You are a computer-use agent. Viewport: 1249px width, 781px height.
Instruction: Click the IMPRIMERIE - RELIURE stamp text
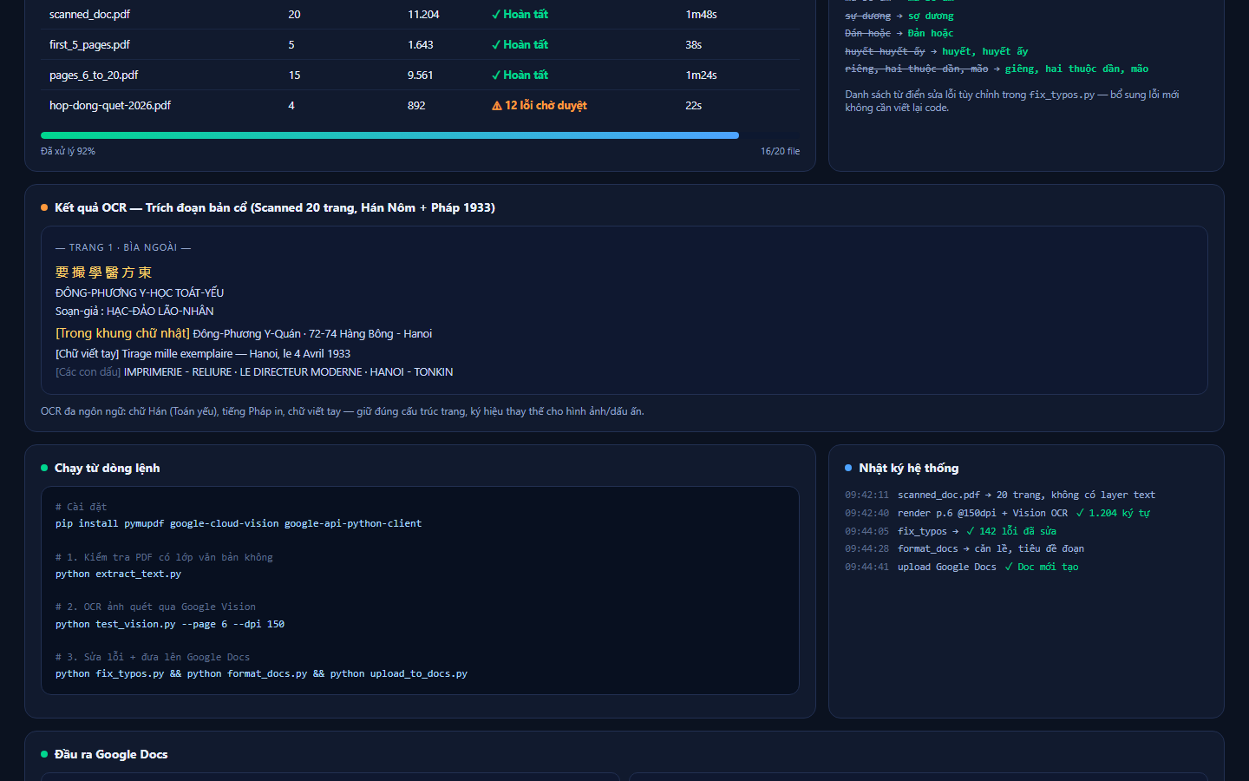[289, 372]
